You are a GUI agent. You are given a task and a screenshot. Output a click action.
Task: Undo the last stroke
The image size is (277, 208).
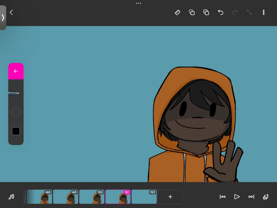[x=220, y=12]
